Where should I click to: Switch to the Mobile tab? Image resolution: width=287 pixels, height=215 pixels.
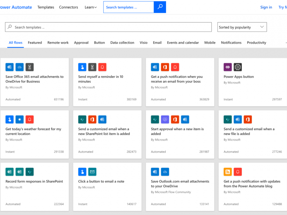tap(210, 43)
